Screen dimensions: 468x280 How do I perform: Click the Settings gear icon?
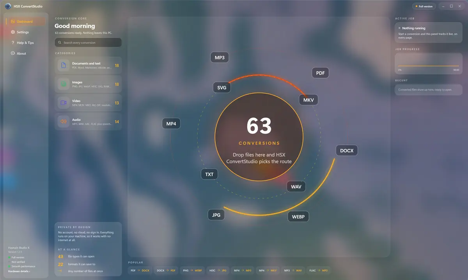click(13, 32)
